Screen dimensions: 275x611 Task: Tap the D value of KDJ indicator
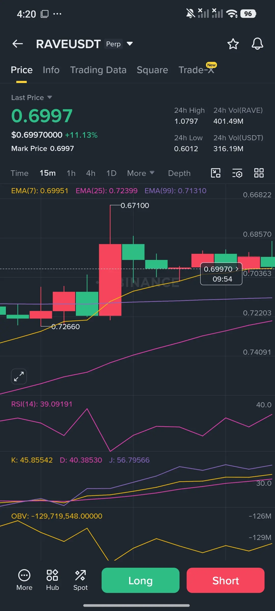(x=81, y=460)
